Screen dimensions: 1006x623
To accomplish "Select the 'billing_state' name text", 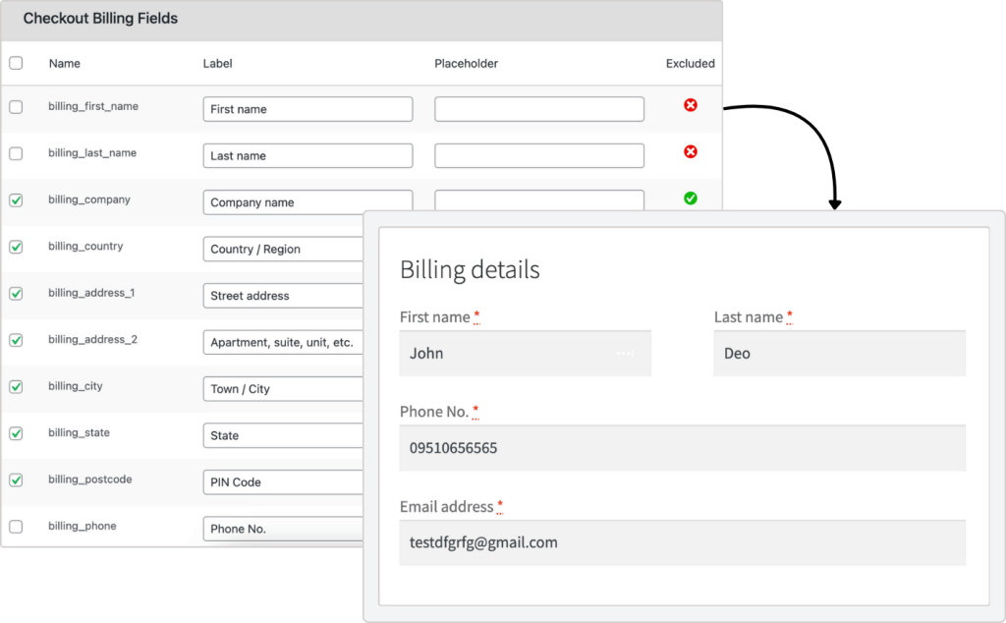I will (79, 432).
